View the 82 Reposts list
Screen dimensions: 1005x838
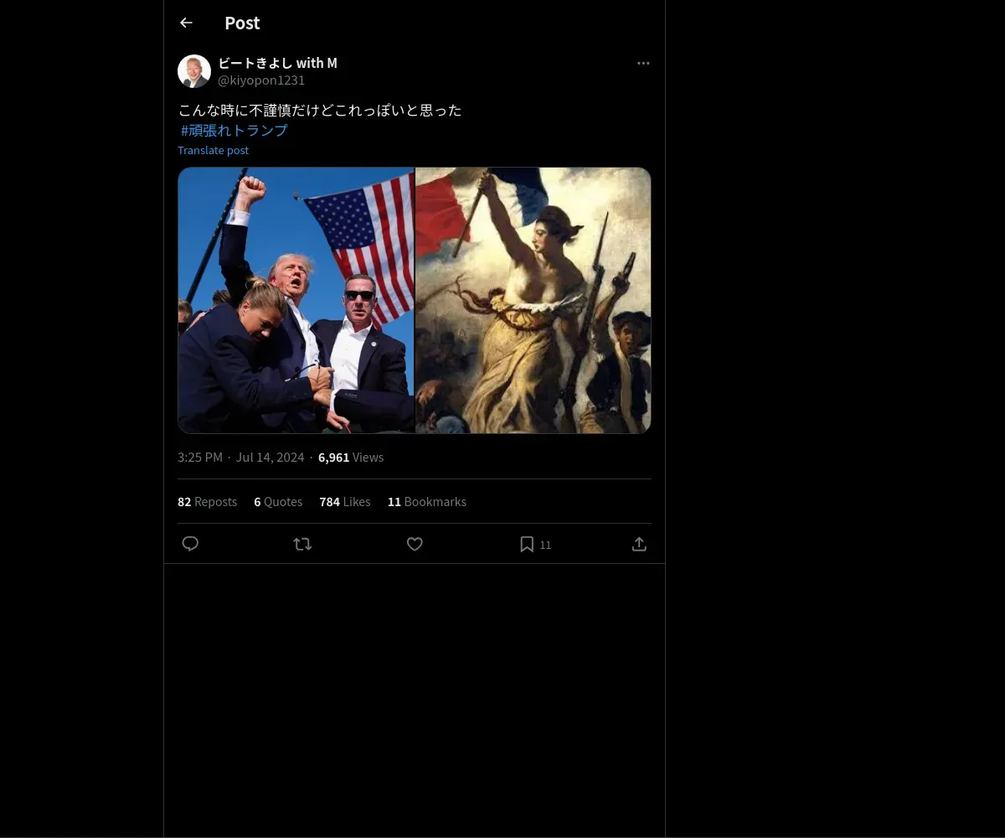207,501
